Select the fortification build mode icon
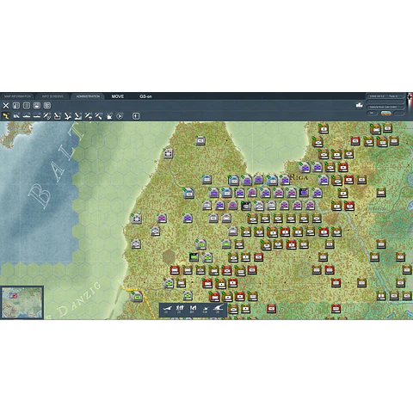 [109, 116]
